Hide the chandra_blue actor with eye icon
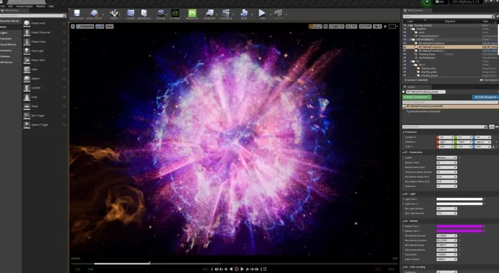This screenshot has height=273, width=499. tap(404, 68)
